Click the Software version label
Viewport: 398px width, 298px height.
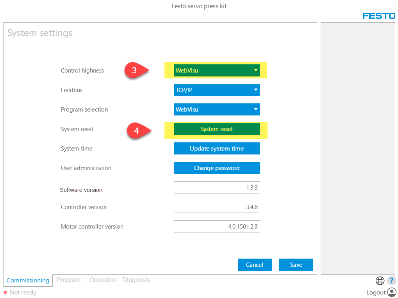(x=81, y=190)
